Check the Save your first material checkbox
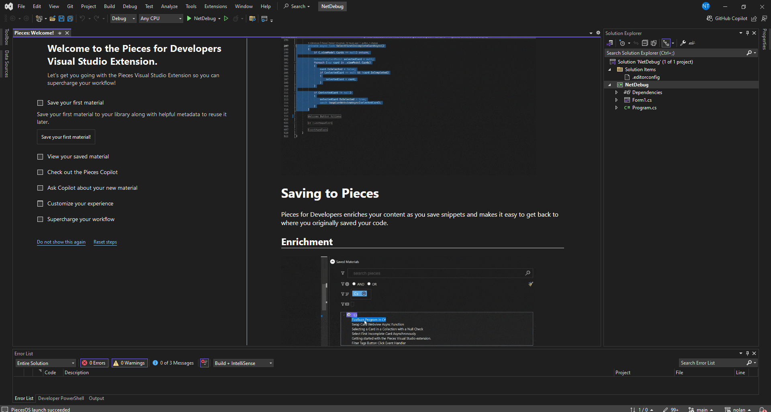Image resolution: width=771 pixels, height=412 pixels. [x=40, y=103]
